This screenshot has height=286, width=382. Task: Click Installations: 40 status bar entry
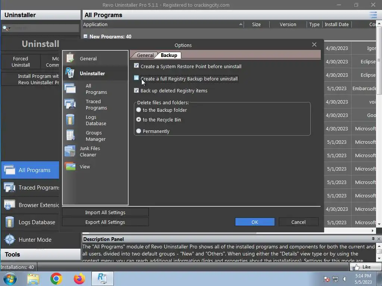pyautogui.click(x=18, y=267)
